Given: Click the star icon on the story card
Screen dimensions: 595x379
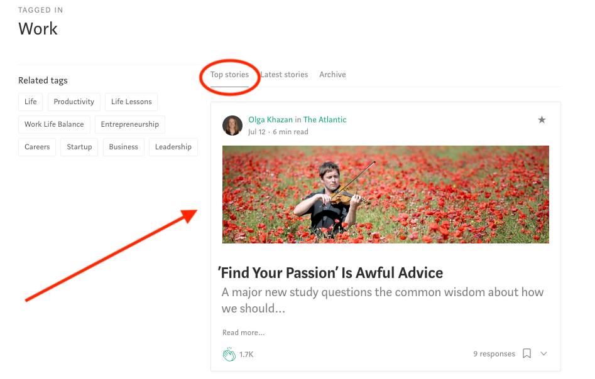Looking at the screenshot, I should point(542,120).
